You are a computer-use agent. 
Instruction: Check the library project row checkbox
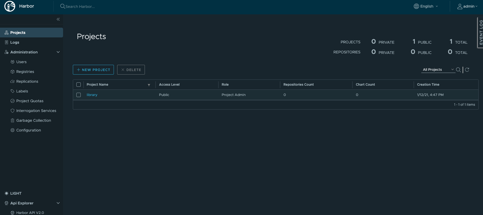[x=79, y=95]
